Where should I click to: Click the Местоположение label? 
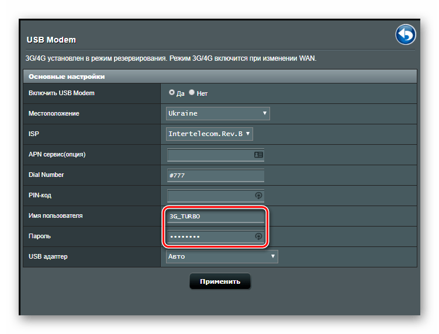click(x=54, y=113)
